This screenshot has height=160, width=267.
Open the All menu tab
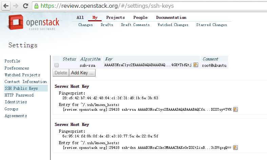click(x=80, y=18)
